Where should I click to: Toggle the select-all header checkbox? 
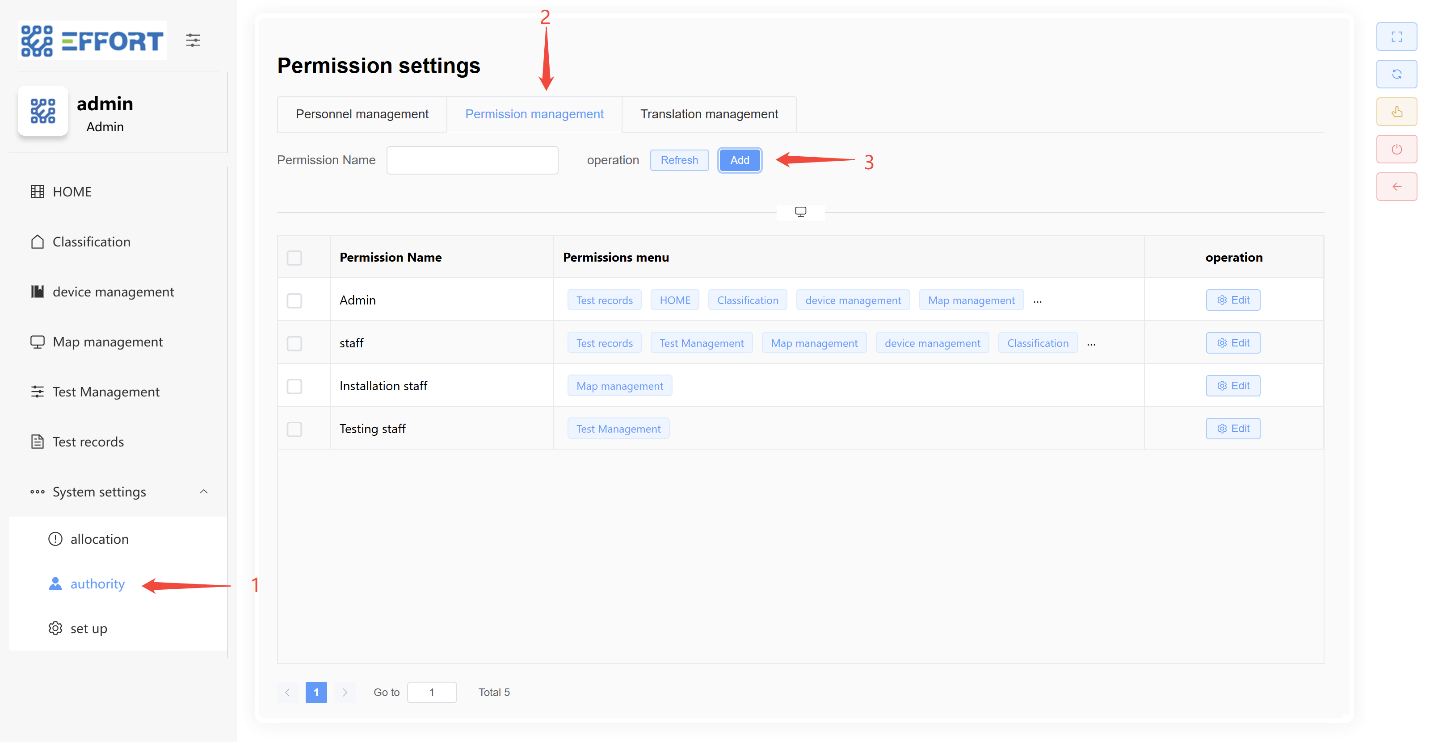pyautogui.click(x=294, y=258)
